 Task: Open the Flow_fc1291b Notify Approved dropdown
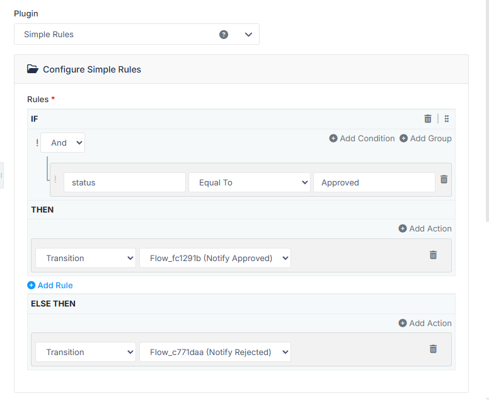(215, 258)
